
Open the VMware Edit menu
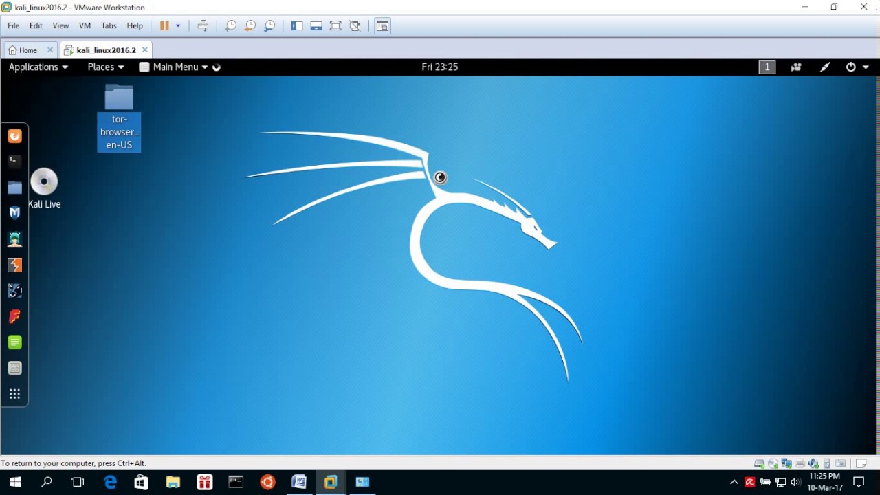pos(36,25)
